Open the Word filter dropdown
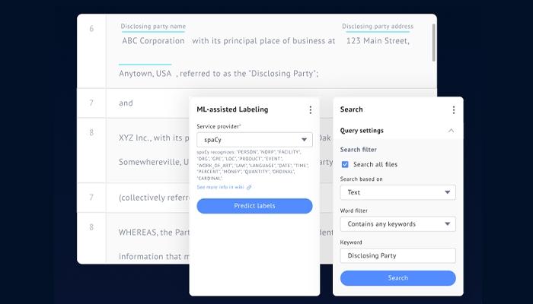This screenshot has width=533, height=304. pos(397,224)
